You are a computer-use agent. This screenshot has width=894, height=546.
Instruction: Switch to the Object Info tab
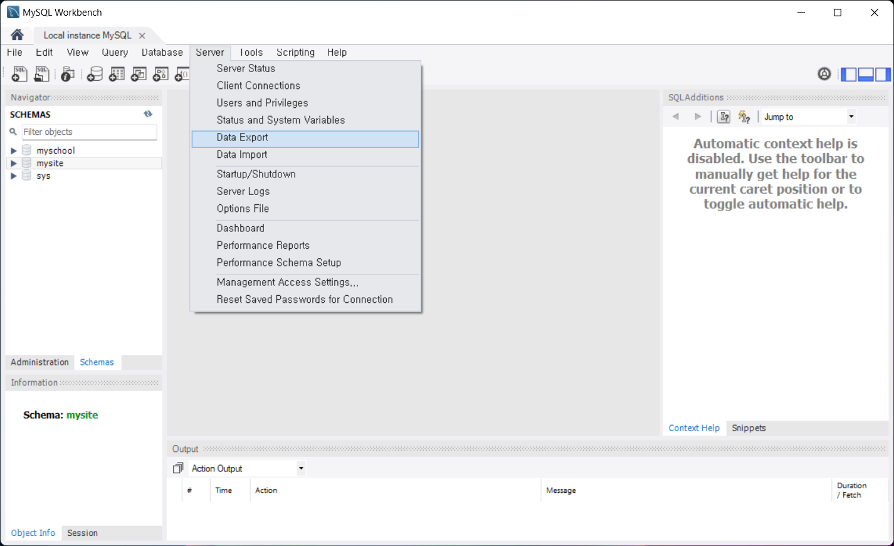tap(33, 533)
